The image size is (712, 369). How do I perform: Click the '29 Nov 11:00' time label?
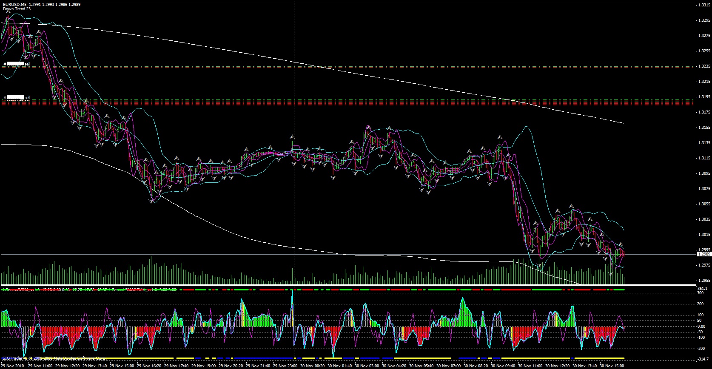pyautogui.click(x=40, y=366)
